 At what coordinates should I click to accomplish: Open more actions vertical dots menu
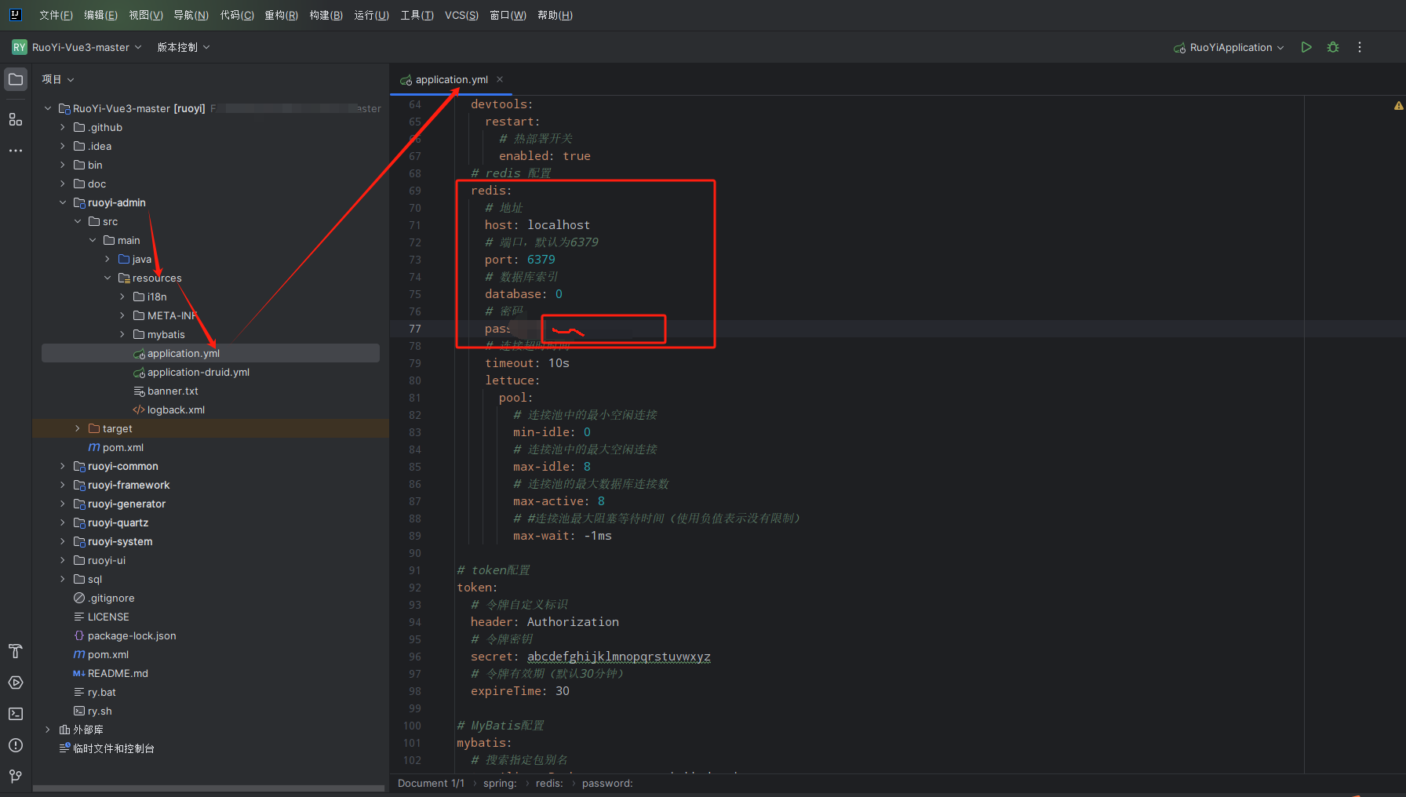point(1360,47)
